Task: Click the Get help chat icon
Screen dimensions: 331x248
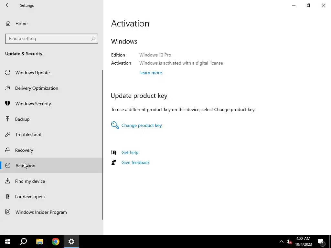Action: [x=114, y=152]
